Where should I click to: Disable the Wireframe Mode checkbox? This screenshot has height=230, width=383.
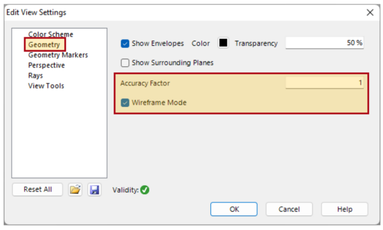tap(125, 103)
